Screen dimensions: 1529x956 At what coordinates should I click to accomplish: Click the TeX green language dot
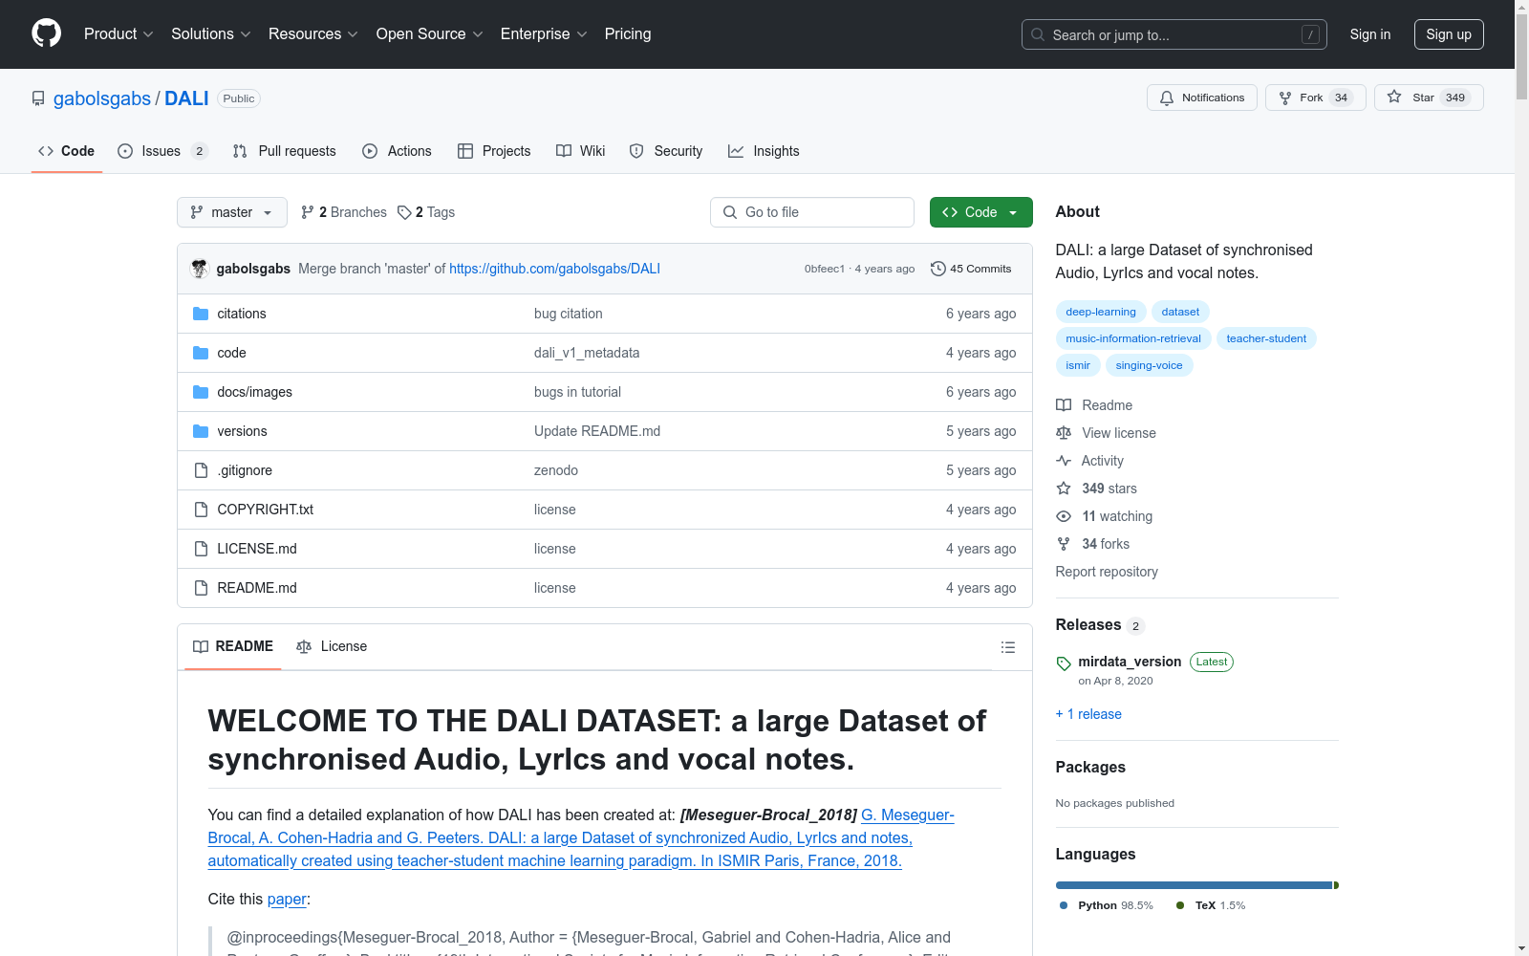point(1180,905)
